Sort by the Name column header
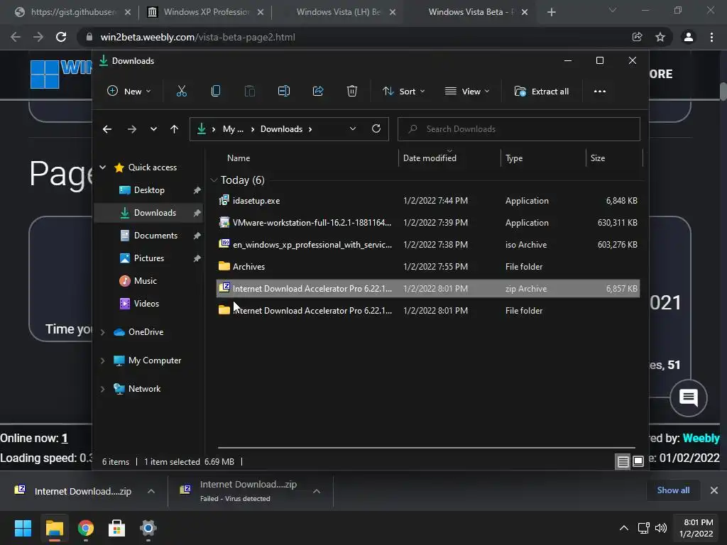The image size is (727, 545). click(239, 158)
